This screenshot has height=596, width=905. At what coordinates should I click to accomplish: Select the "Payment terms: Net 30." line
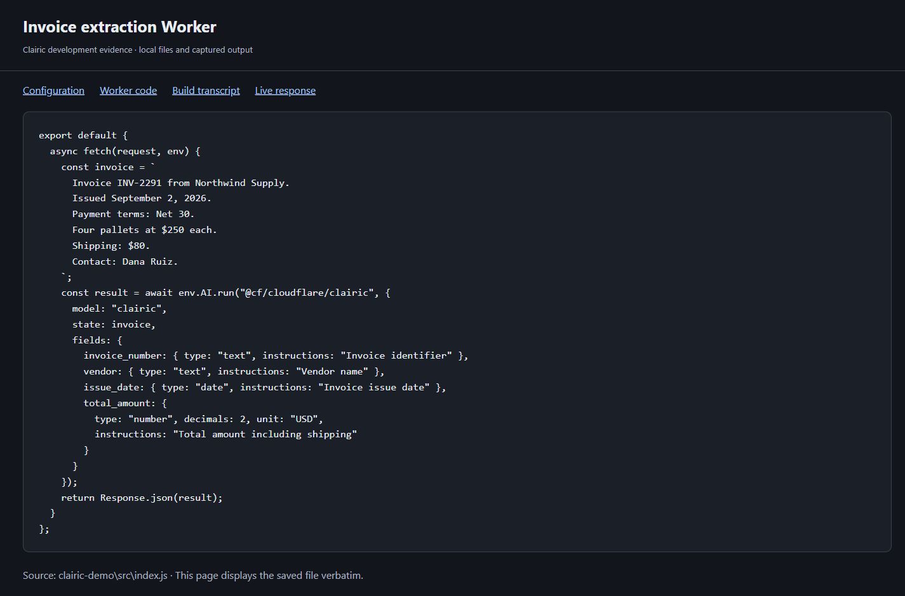133,214
